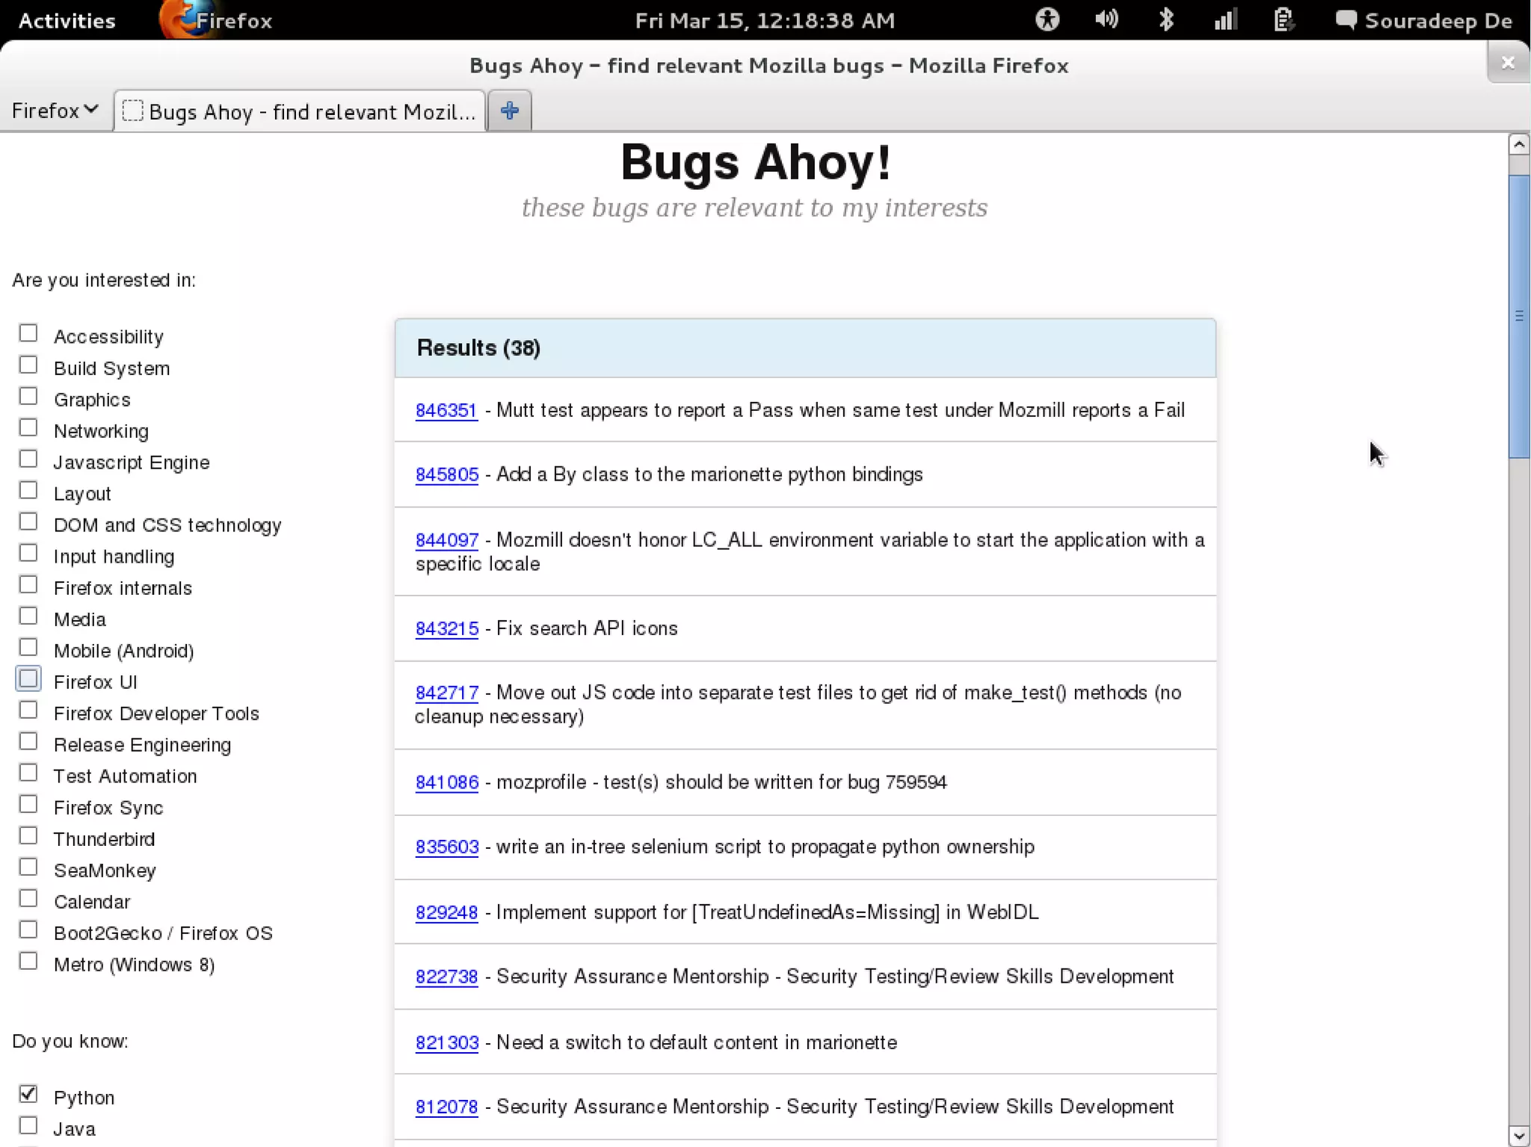Open the clock calendar dropdown
This screenshot has width=1531, height=1147.
(764, 20)
